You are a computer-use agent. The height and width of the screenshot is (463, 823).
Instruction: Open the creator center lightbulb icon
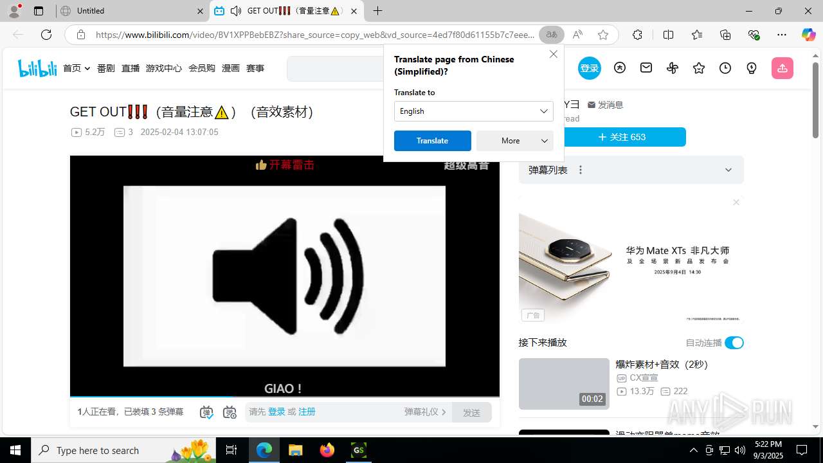(x=752, y=68)
